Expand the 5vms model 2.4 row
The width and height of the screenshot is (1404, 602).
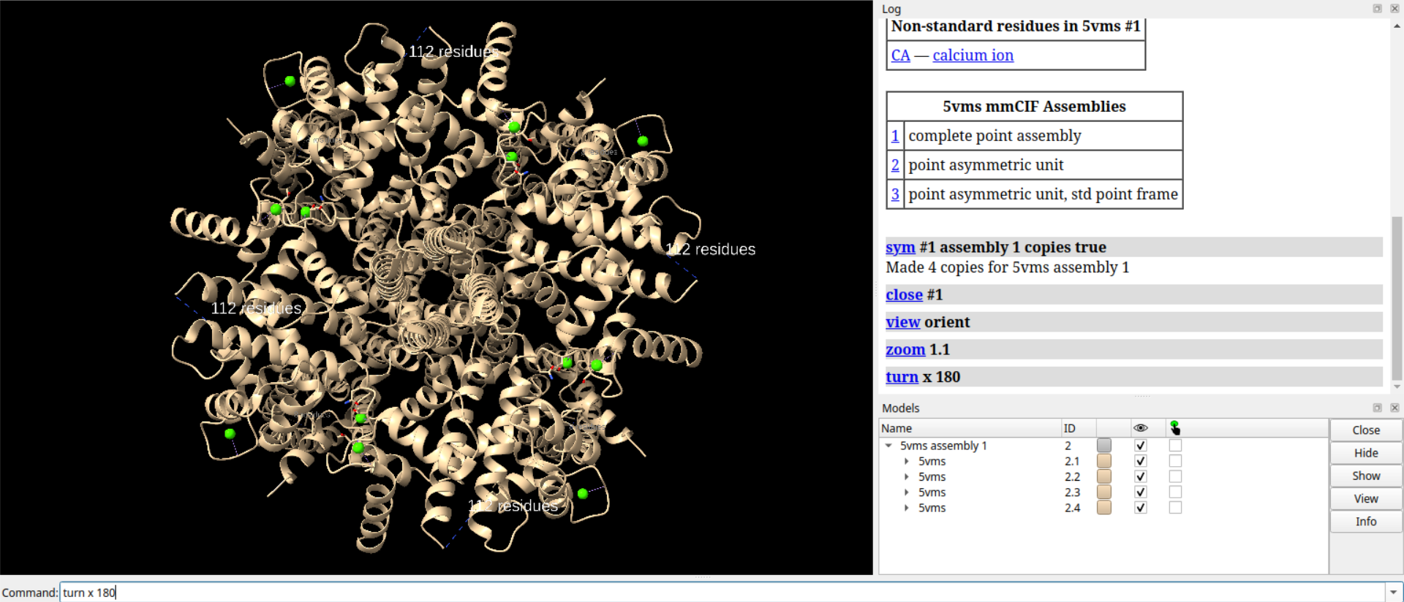coord(907,508)
